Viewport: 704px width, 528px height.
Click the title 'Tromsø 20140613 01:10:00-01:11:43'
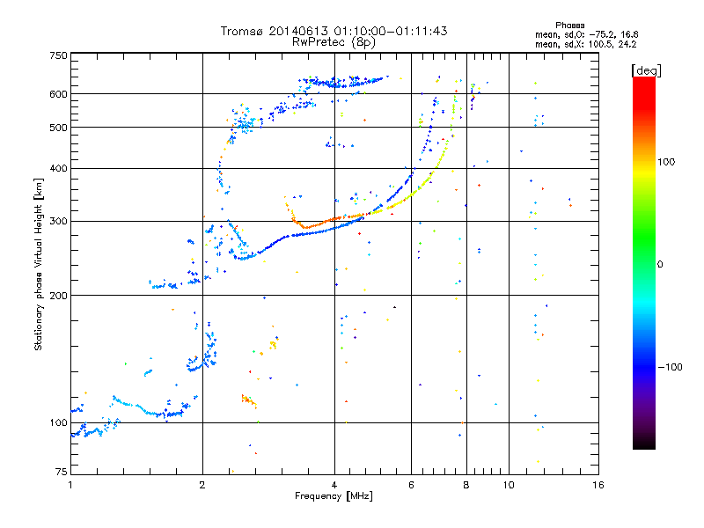coord(334,31)
